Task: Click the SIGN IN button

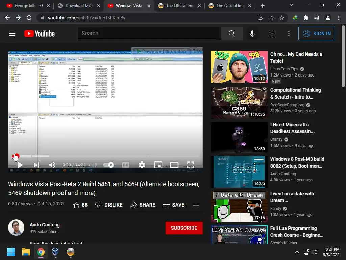Action: click(x=317, y=34)
